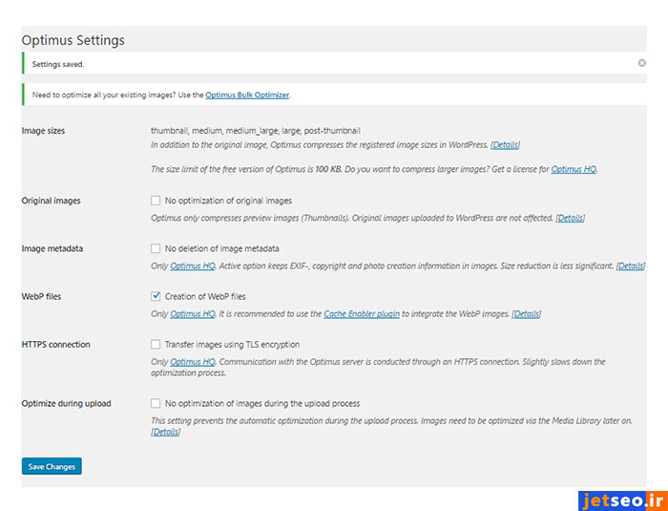Click Optimus HQ link in WebP files row
Viewport: 668px width, 511px height.
193,313
